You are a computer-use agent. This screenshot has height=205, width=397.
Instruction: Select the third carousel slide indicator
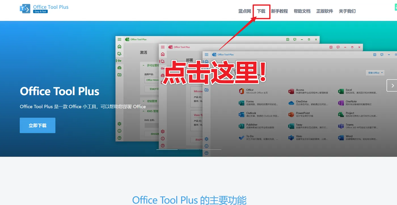pos(211,149)
